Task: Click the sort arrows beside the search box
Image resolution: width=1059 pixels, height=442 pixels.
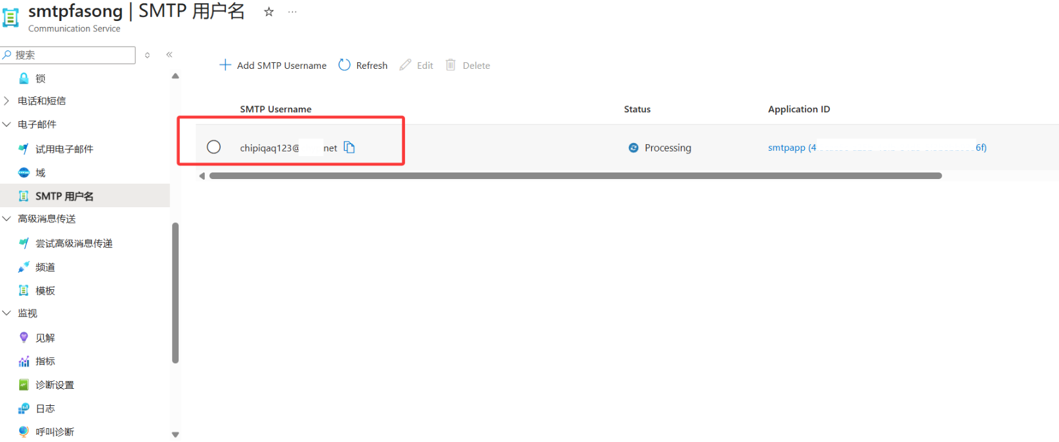Action: (148, 55)
